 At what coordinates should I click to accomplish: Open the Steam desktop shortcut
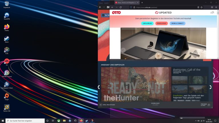[x=7, y=38]
